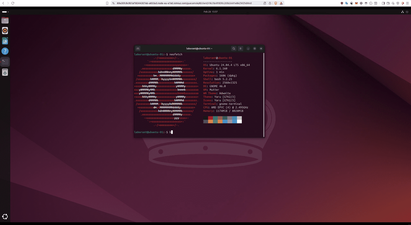Open the Files app in the dock
Screen dimensions: 411x225
(5, 20)
